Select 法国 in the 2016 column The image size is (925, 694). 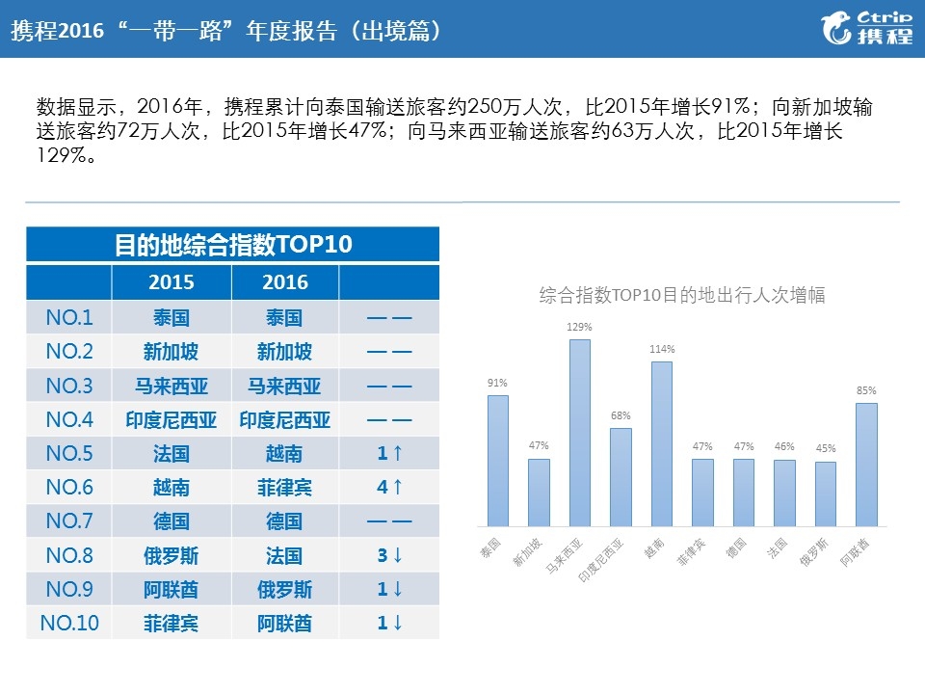pos(284,556)
